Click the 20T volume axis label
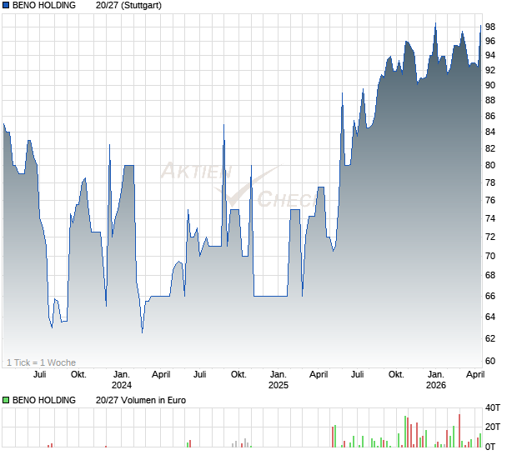Screen dimensions: 517x455 (493, 427)
